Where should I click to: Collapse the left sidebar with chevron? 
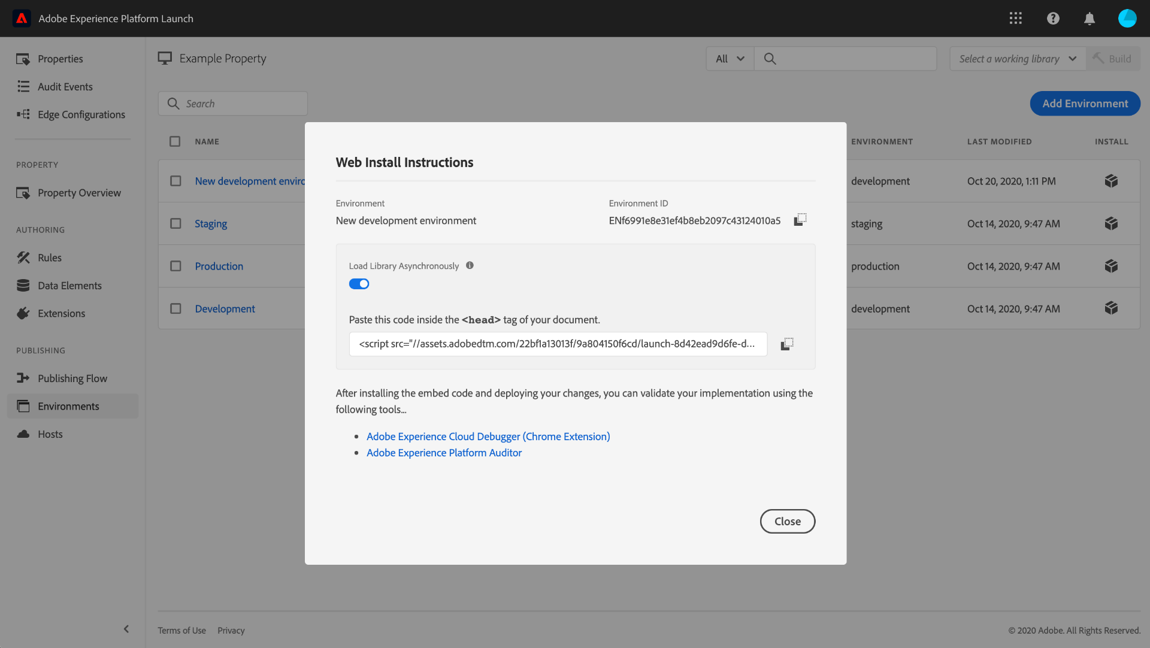pyautogui.click(x=126, y=629)
